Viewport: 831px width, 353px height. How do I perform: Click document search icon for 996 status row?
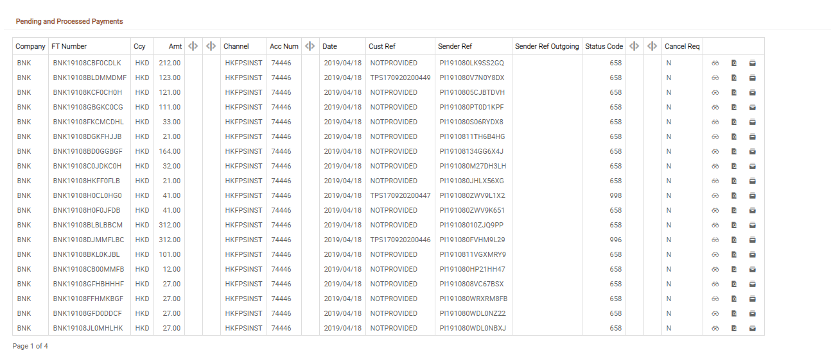[x=734, y=240]
